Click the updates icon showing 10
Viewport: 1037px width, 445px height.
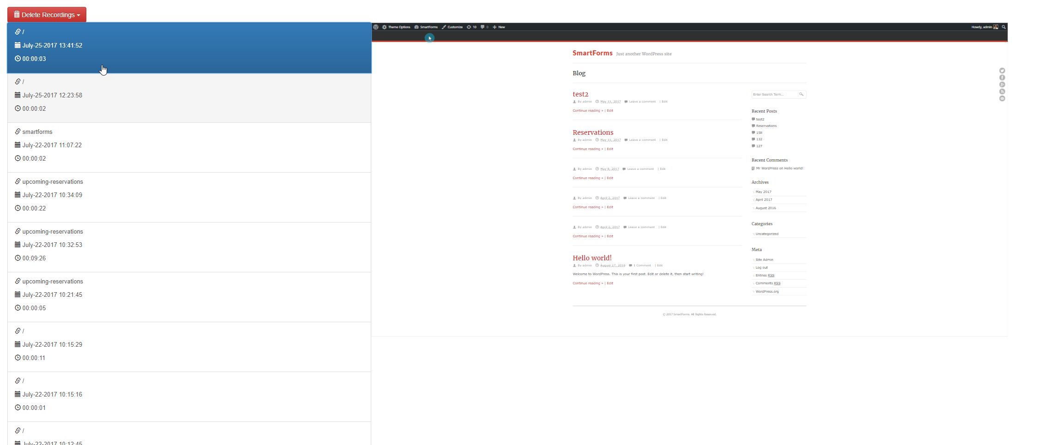pyautogui.click(x=471, y=27)
